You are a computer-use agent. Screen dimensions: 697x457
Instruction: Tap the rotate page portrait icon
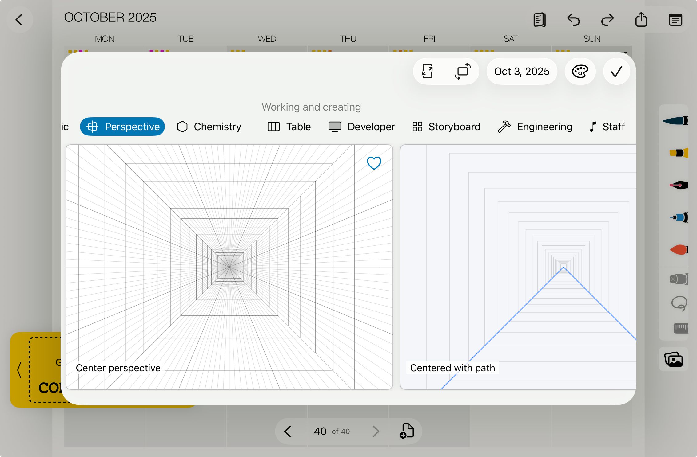point(428,71)
